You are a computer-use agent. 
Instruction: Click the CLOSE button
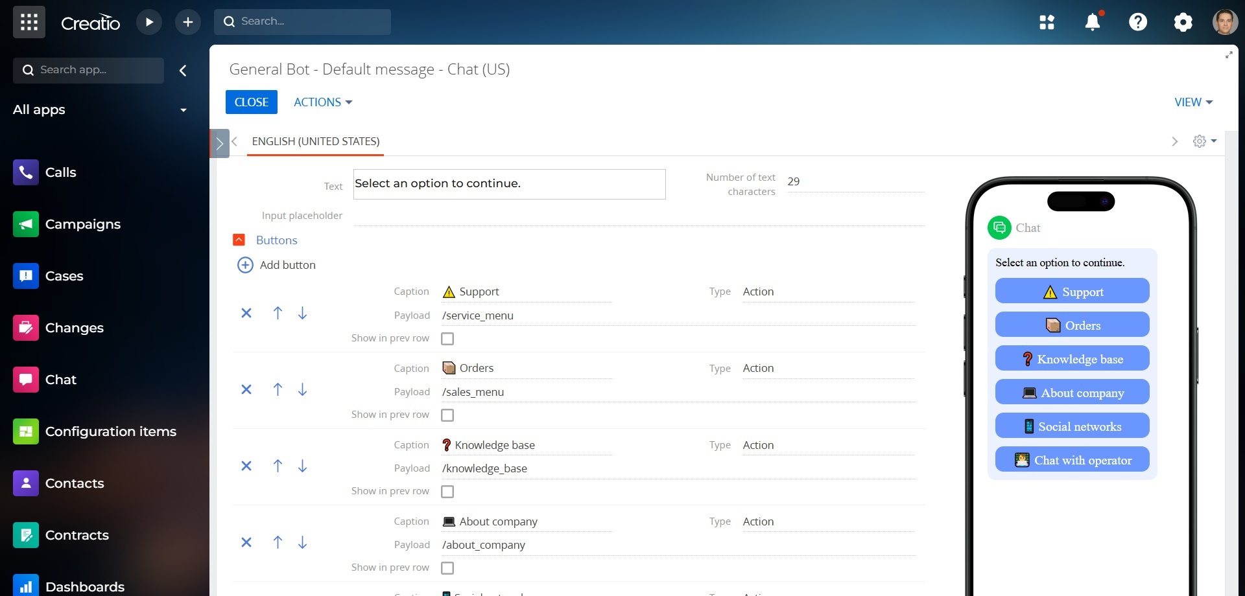252,102
